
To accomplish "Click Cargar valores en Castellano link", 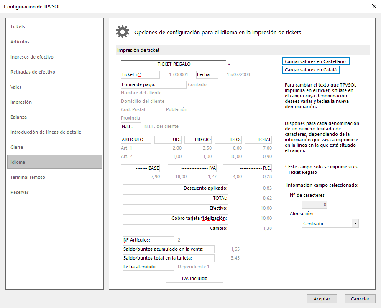I will (316, 61).
